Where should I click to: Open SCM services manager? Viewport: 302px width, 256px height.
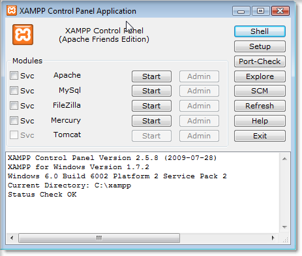pyautogui.click(x=260, y=91)
